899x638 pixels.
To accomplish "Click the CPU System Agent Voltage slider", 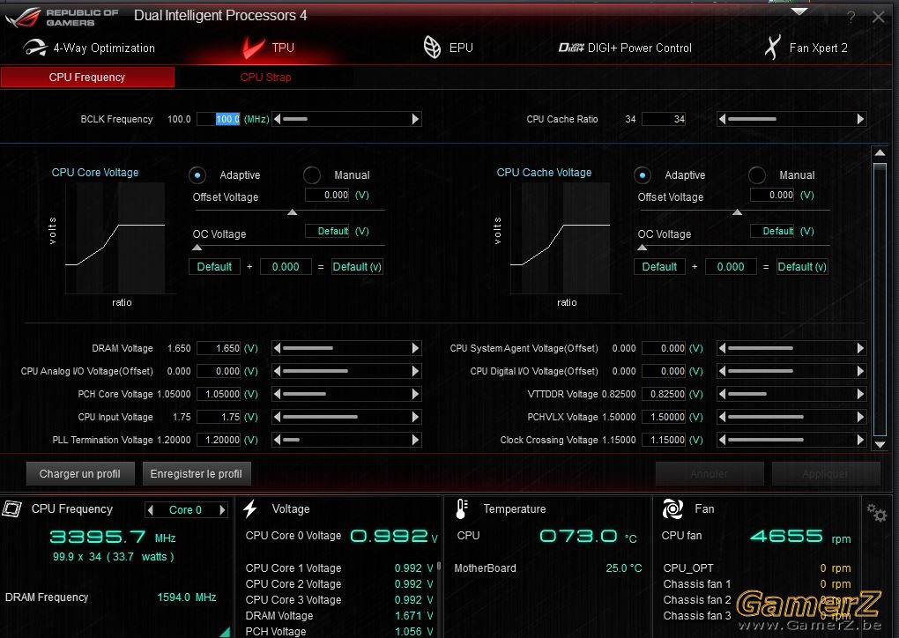I will [791, 348].
